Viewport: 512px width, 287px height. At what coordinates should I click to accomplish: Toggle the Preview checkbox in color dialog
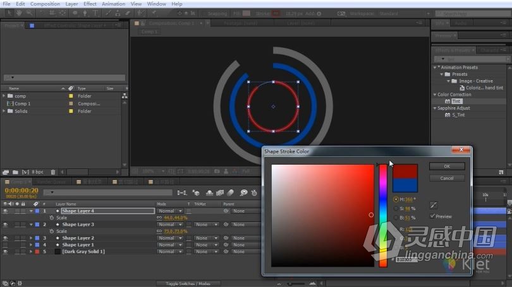click(x=432, y=216)
